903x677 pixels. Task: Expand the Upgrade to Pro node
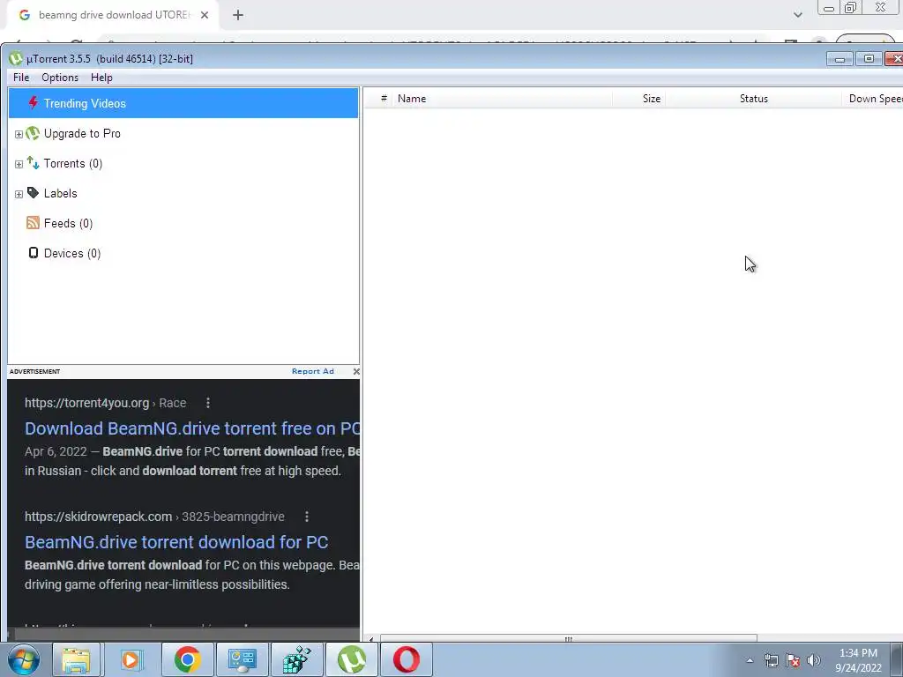(19, 134)
